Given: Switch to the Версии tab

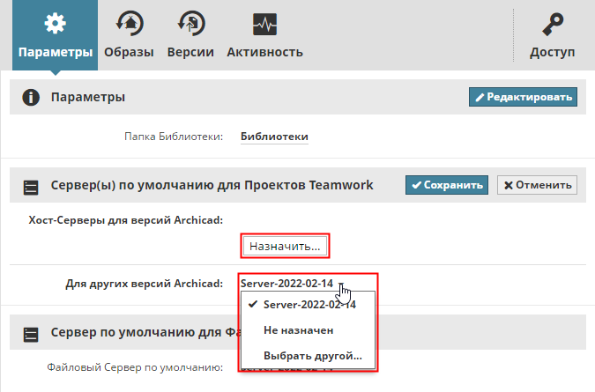Looking at the screenshot, I should click(x=190, y=35).
